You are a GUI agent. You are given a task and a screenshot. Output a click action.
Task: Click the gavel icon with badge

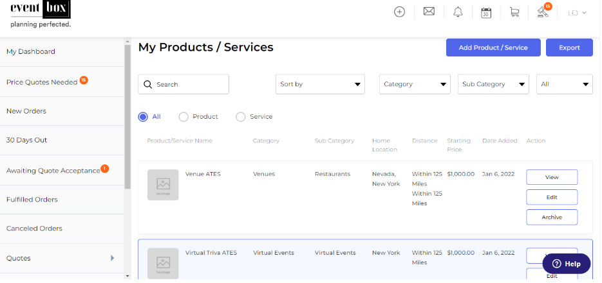coord(542,12)
